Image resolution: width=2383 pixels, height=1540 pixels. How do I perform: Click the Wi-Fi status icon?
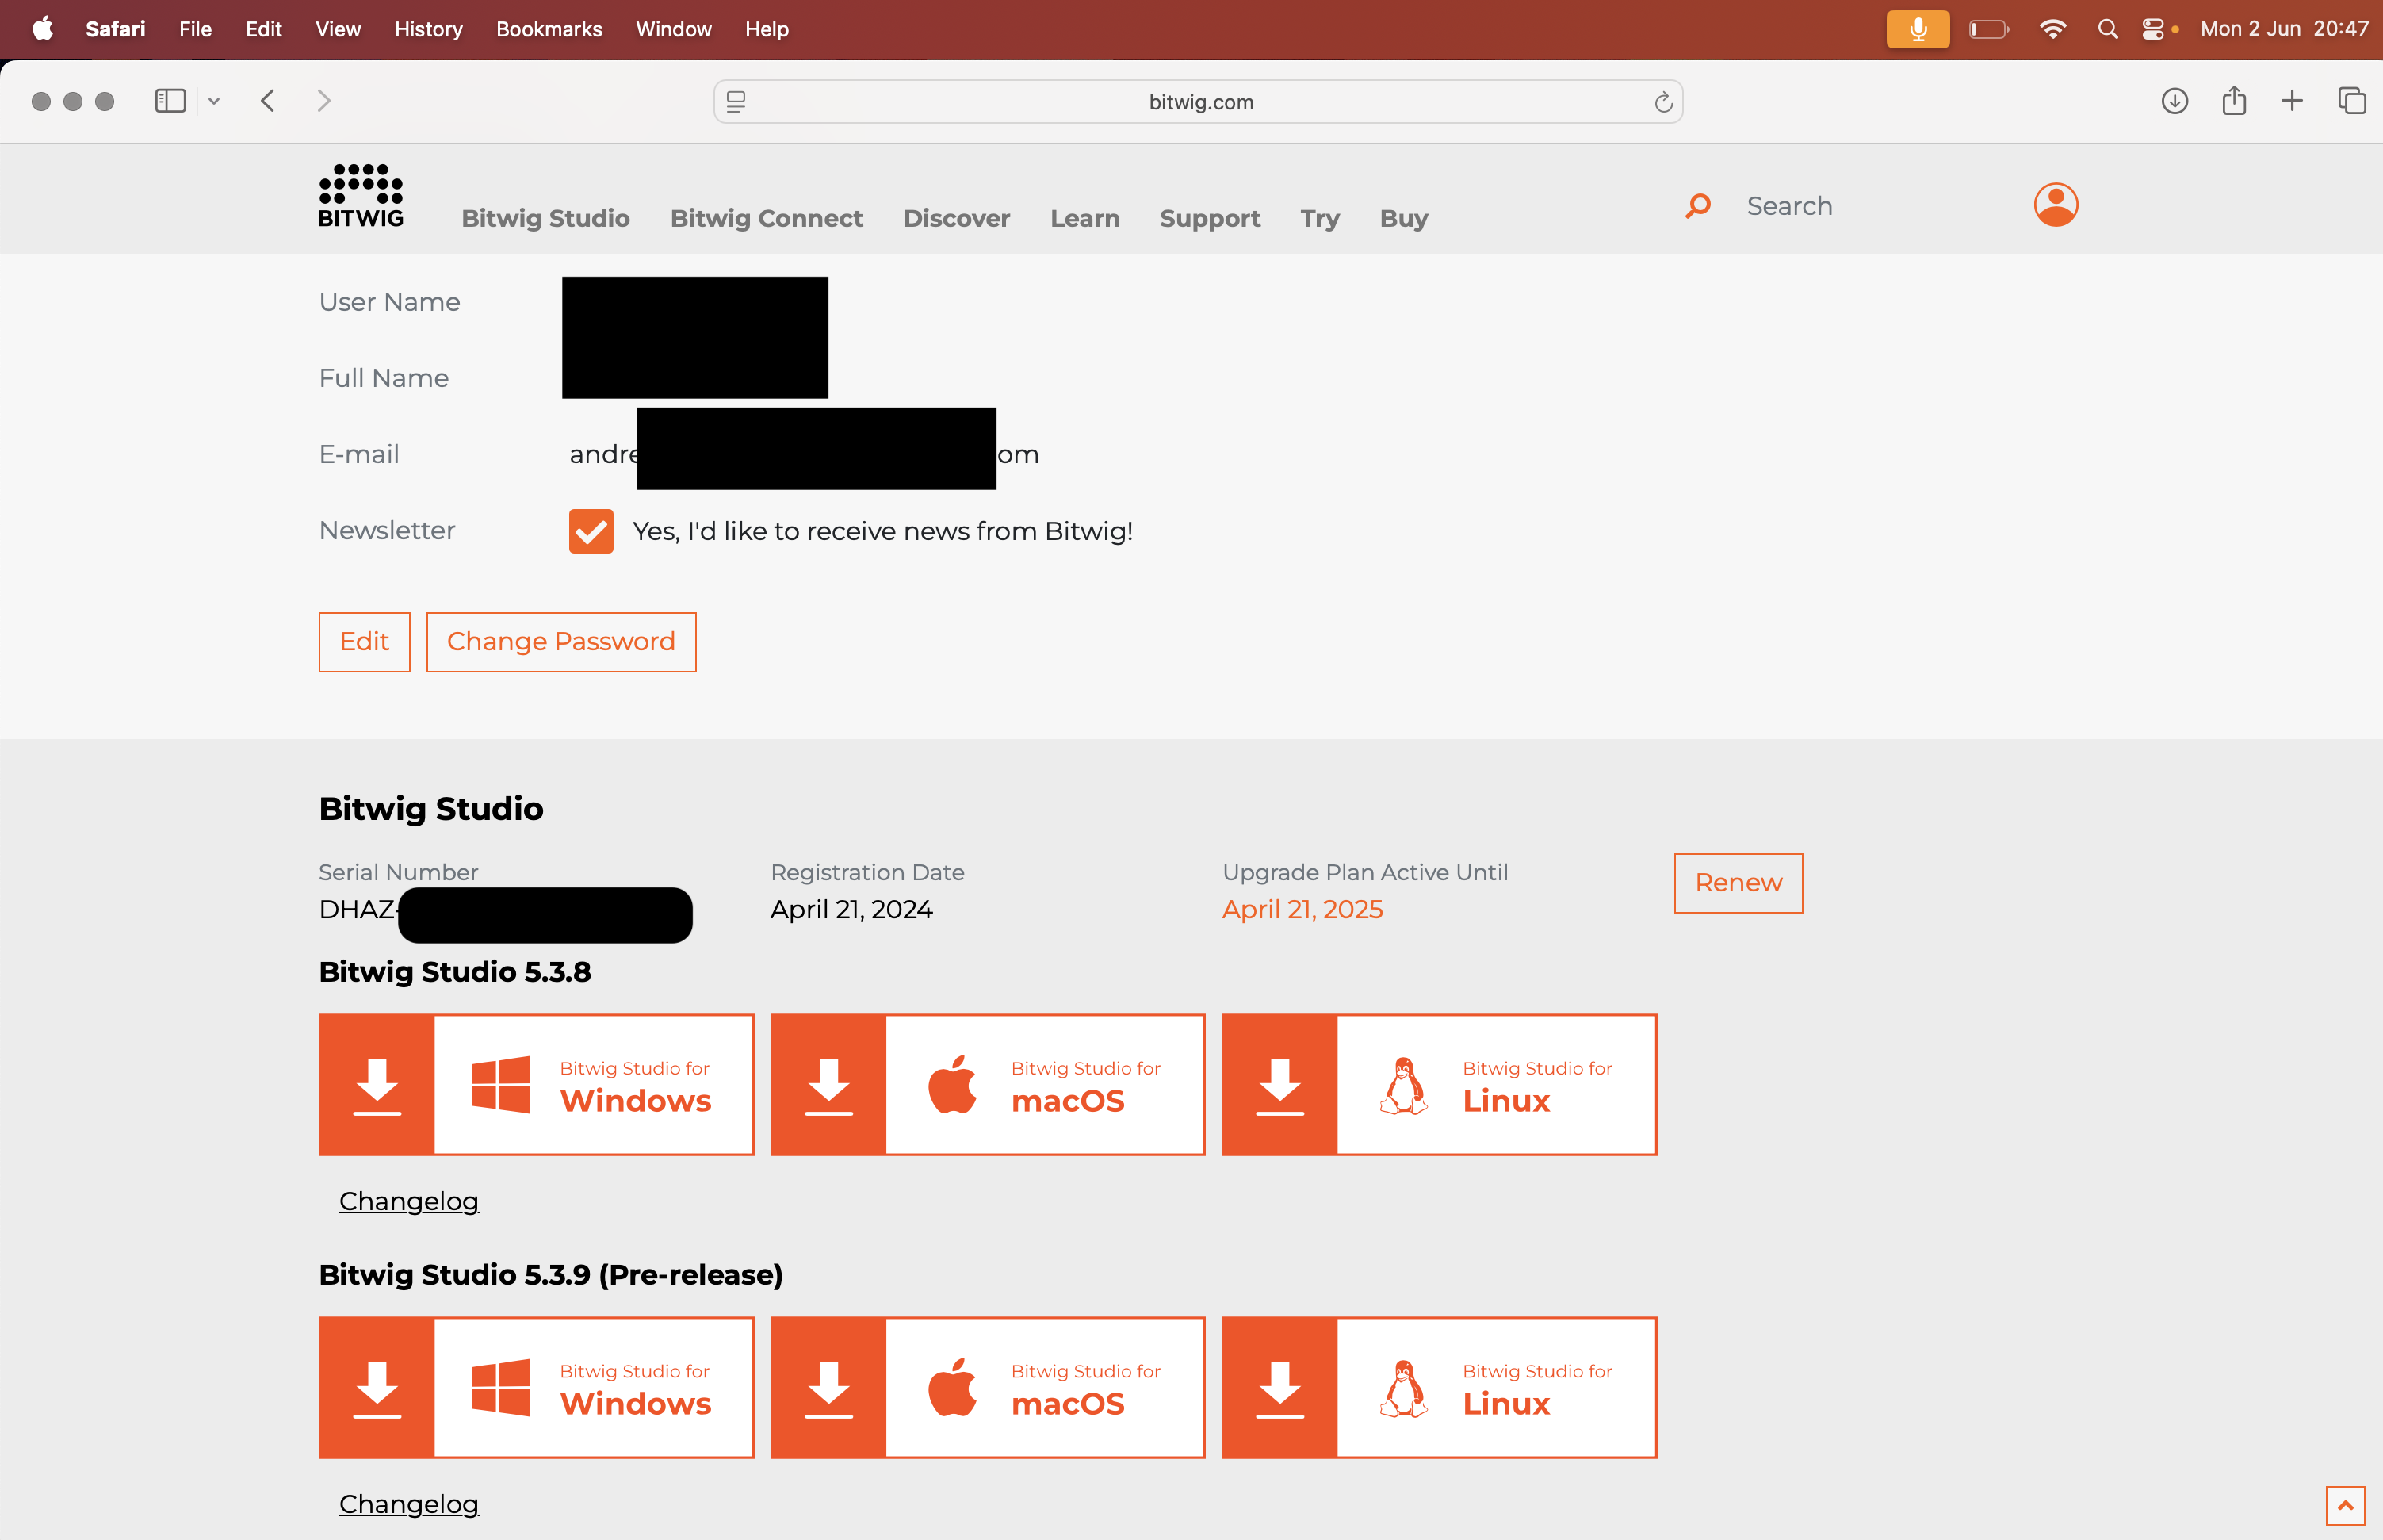coord(2052,29)
